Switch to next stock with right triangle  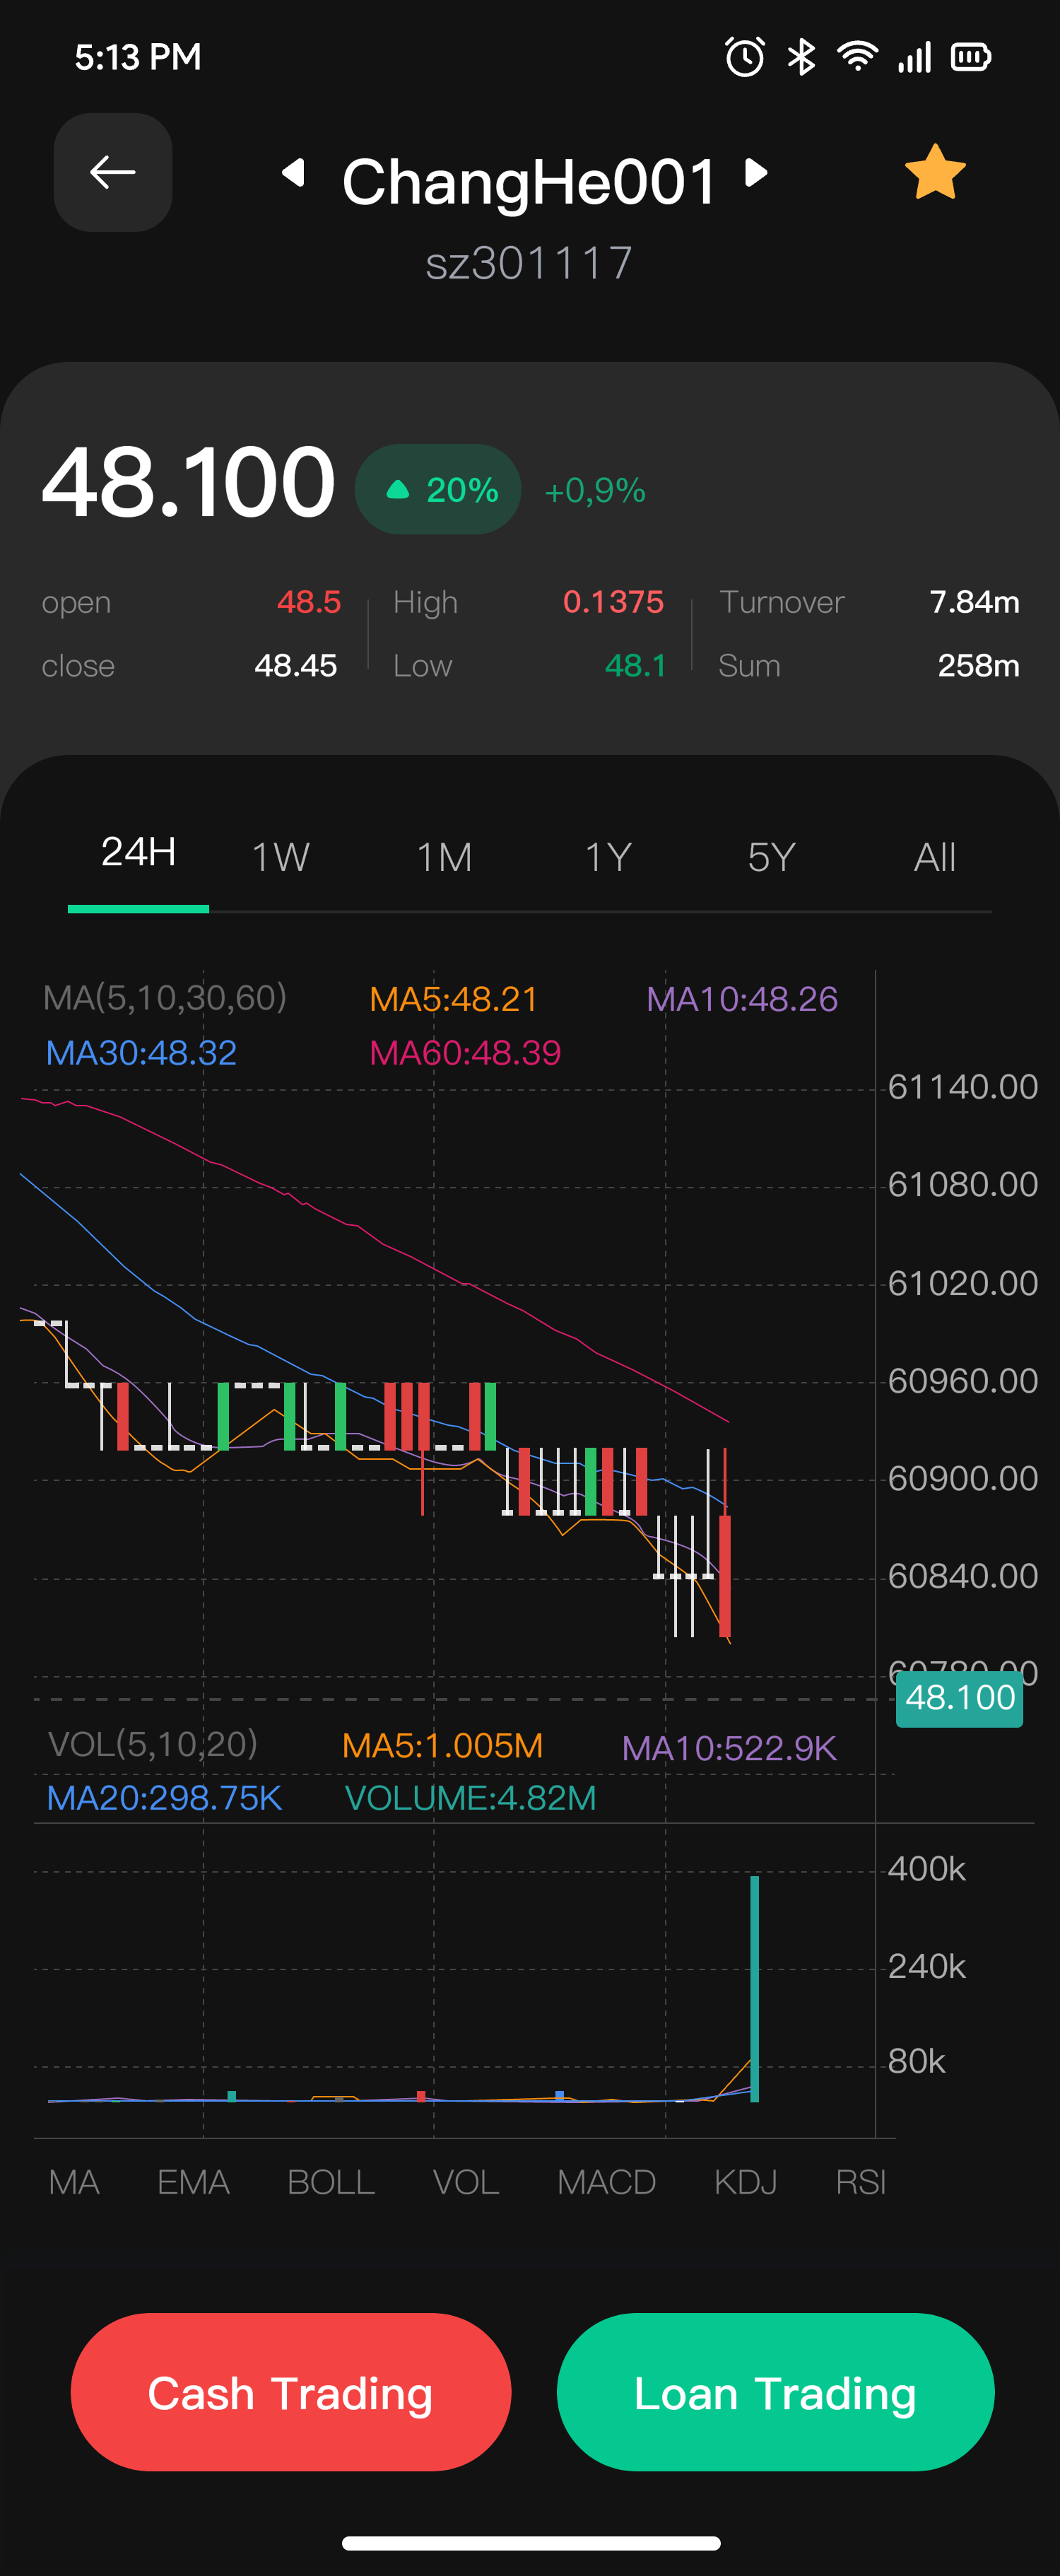coord(757,173)
